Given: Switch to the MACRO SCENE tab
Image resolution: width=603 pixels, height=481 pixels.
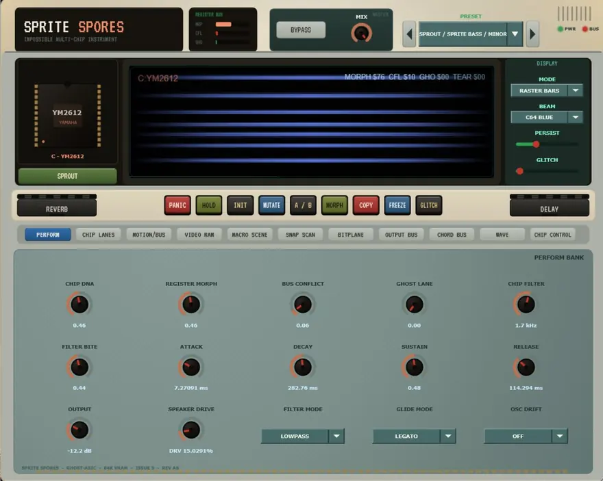Looking at the screenshot, I should pos(249,235).
